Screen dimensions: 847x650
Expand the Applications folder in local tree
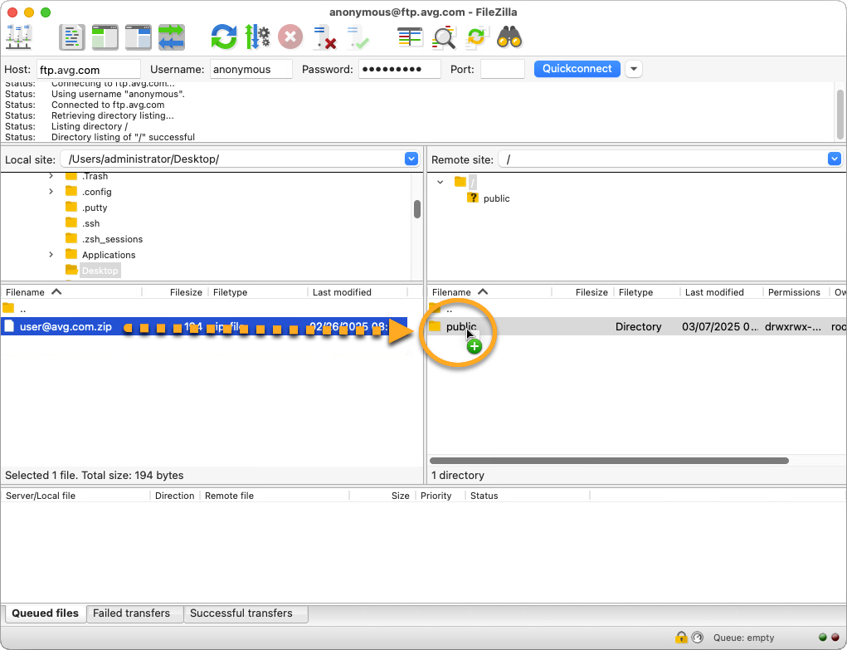(x=51, y=255)
